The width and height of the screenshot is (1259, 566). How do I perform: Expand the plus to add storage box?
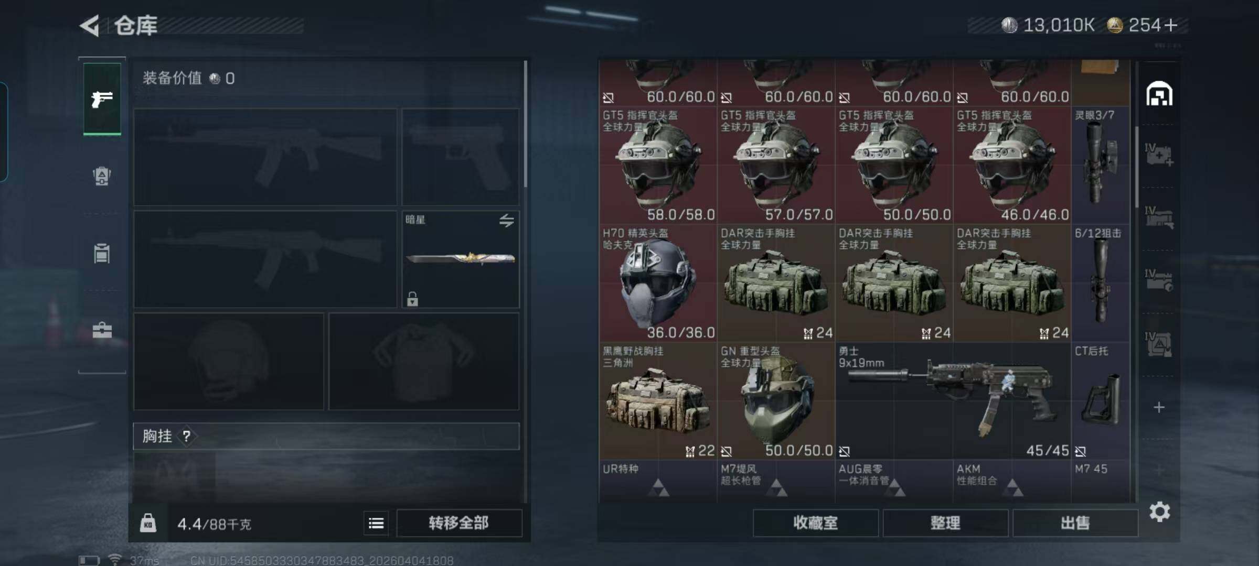point(1159,407)
